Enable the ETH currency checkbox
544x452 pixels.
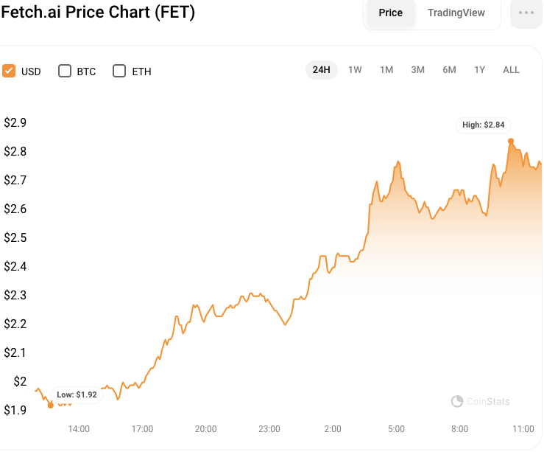[x=119, y=71]
